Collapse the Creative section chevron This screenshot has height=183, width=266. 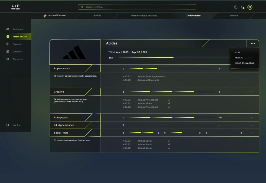click(251, 92)
